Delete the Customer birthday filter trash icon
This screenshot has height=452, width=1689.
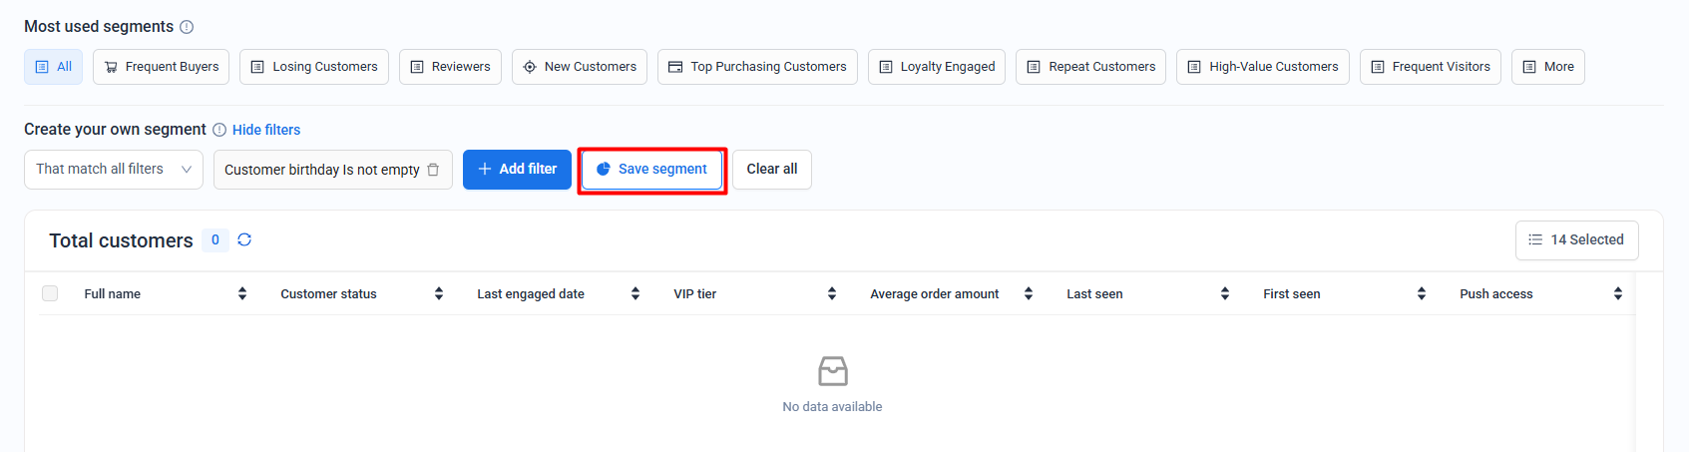pyautogui.click(x=433, y=170)
